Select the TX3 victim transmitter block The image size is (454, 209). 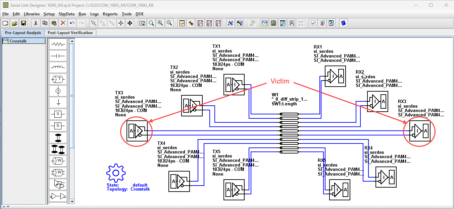tap(137, 130)
